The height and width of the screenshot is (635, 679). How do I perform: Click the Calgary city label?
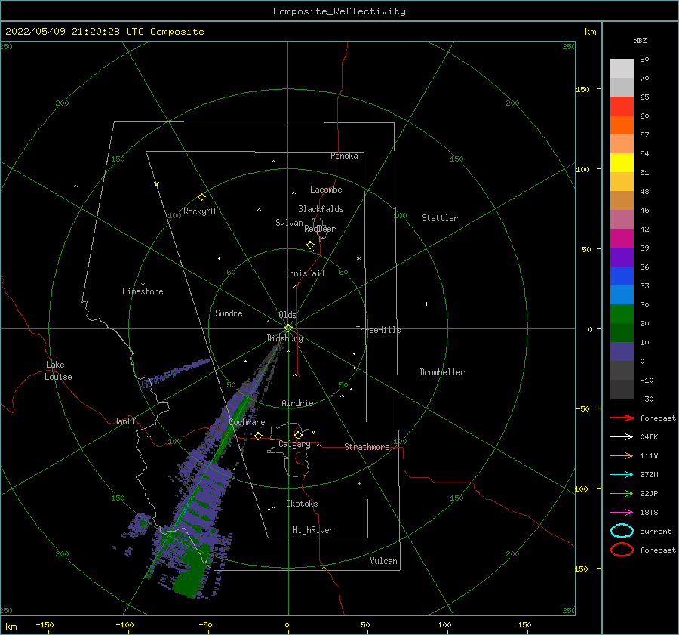click(294, 444)
